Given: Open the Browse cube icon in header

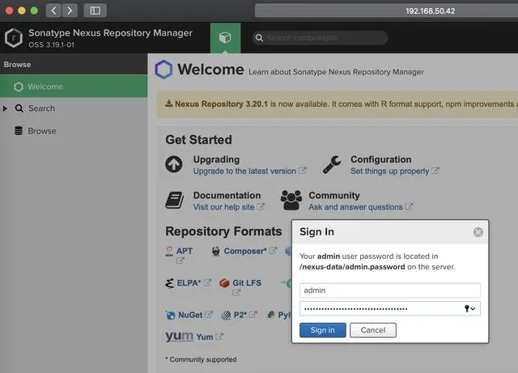Looking at the screenshot, I should tap(225, 38).
